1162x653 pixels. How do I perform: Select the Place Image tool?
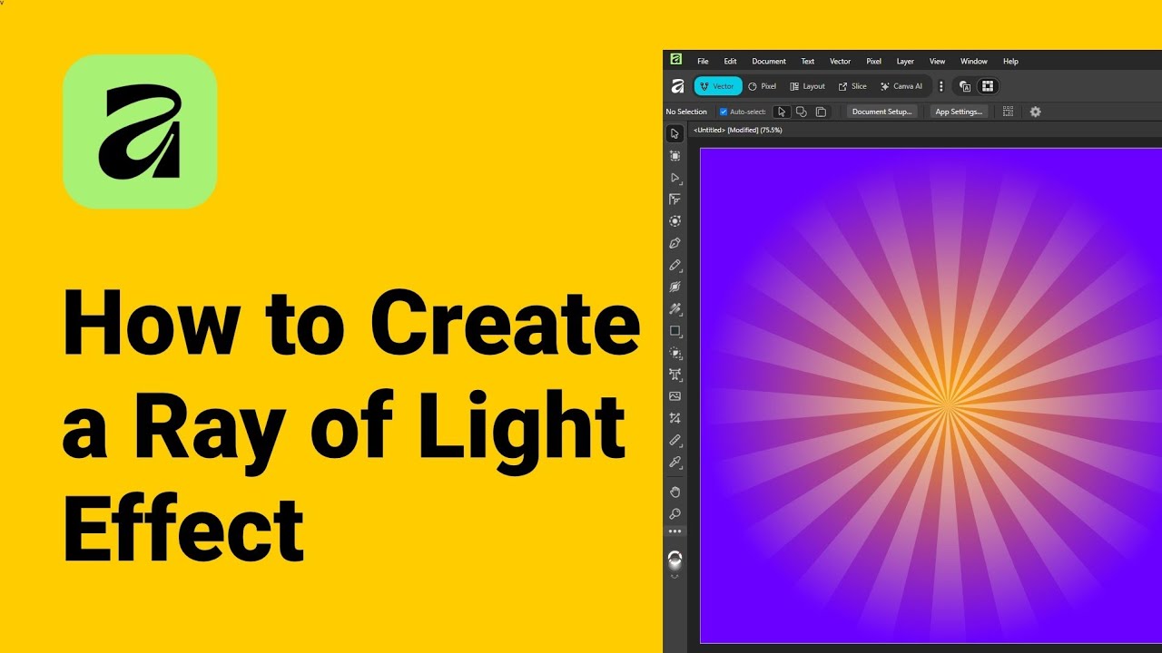(x=675, y=396)
